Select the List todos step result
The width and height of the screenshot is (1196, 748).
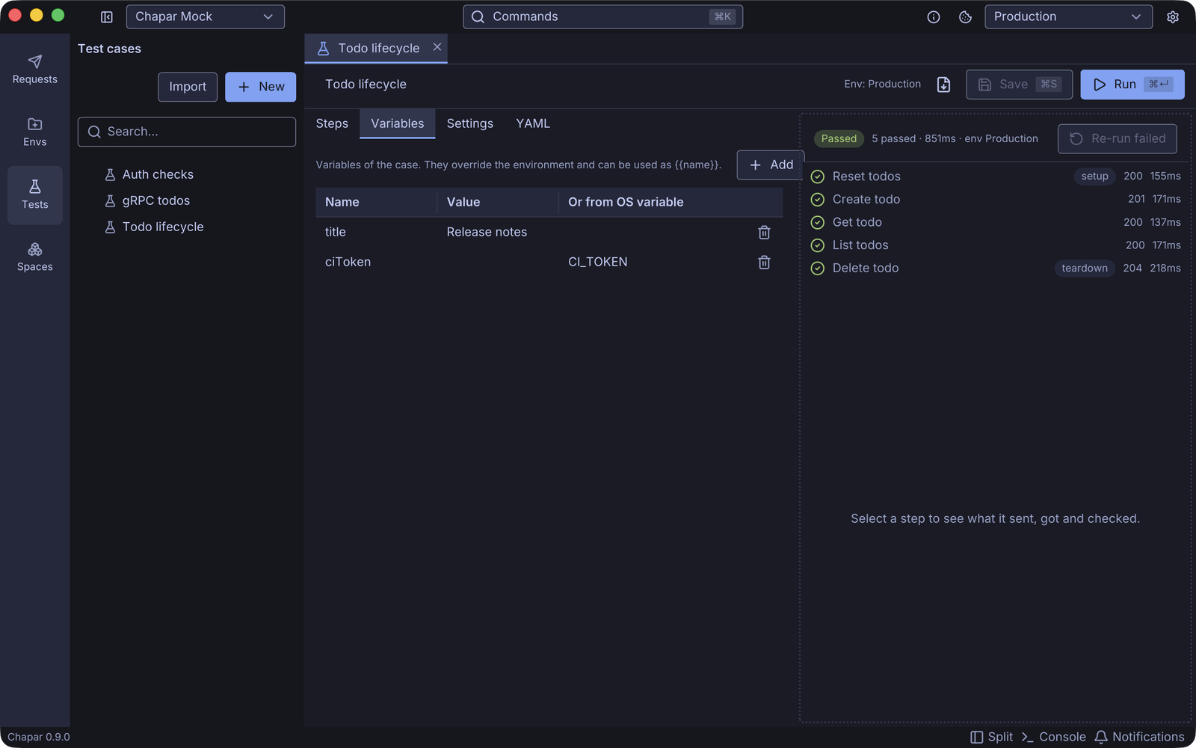coord(996,245)
